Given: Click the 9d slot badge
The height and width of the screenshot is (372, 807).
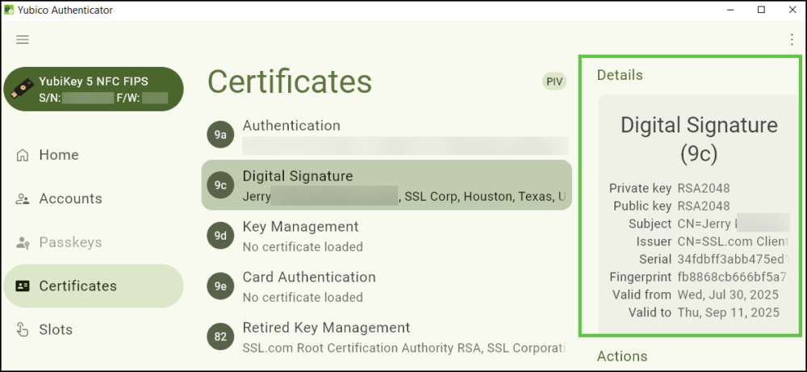Looking at the screenshot, I should [x=220, y=236].
